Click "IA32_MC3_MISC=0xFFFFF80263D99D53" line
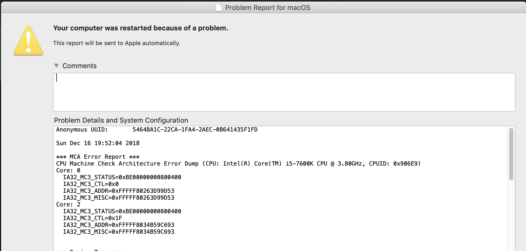 [119, 198]
